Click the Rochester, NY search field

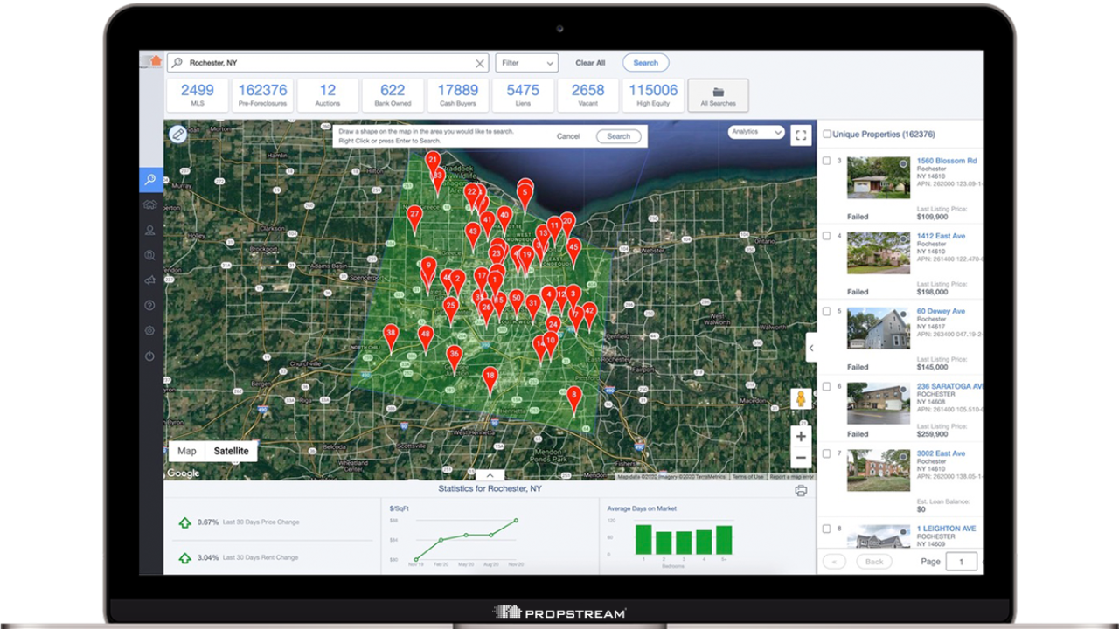click(328, 63)
